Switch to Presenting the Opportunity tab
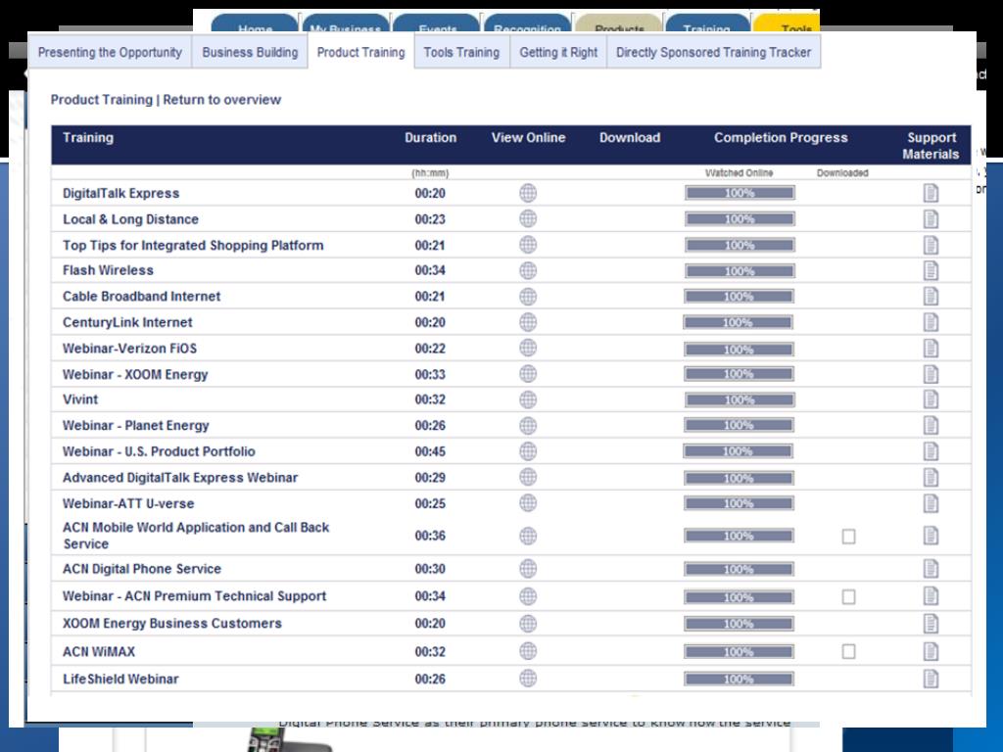1003x752 pixels. coord(110,53)
